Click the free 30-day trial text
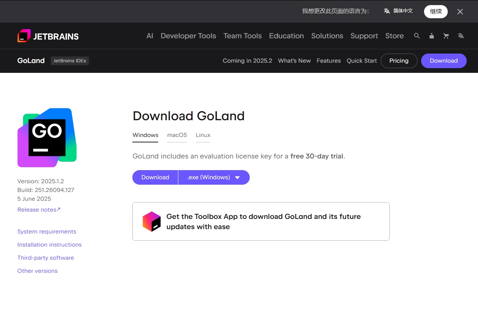 pyautogui.click(x=317, y=156)
